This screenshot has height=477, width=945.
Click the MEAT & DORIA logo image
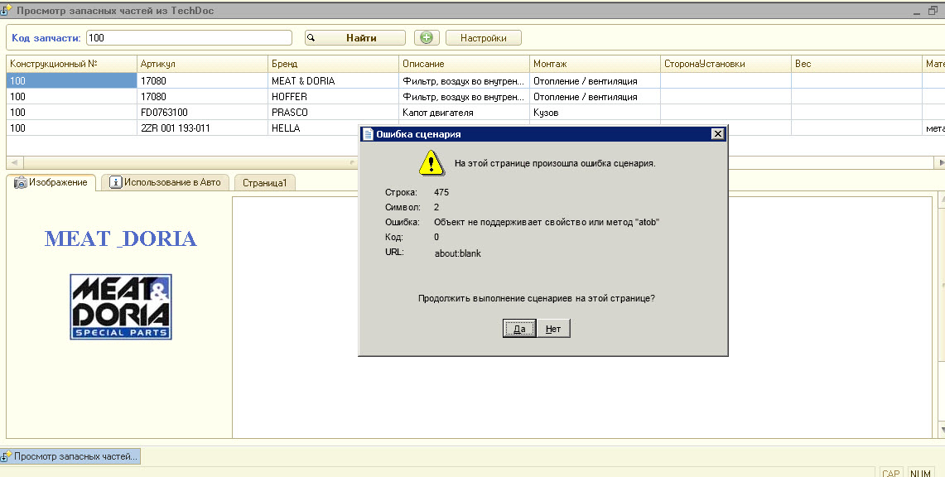click(121, 307)
